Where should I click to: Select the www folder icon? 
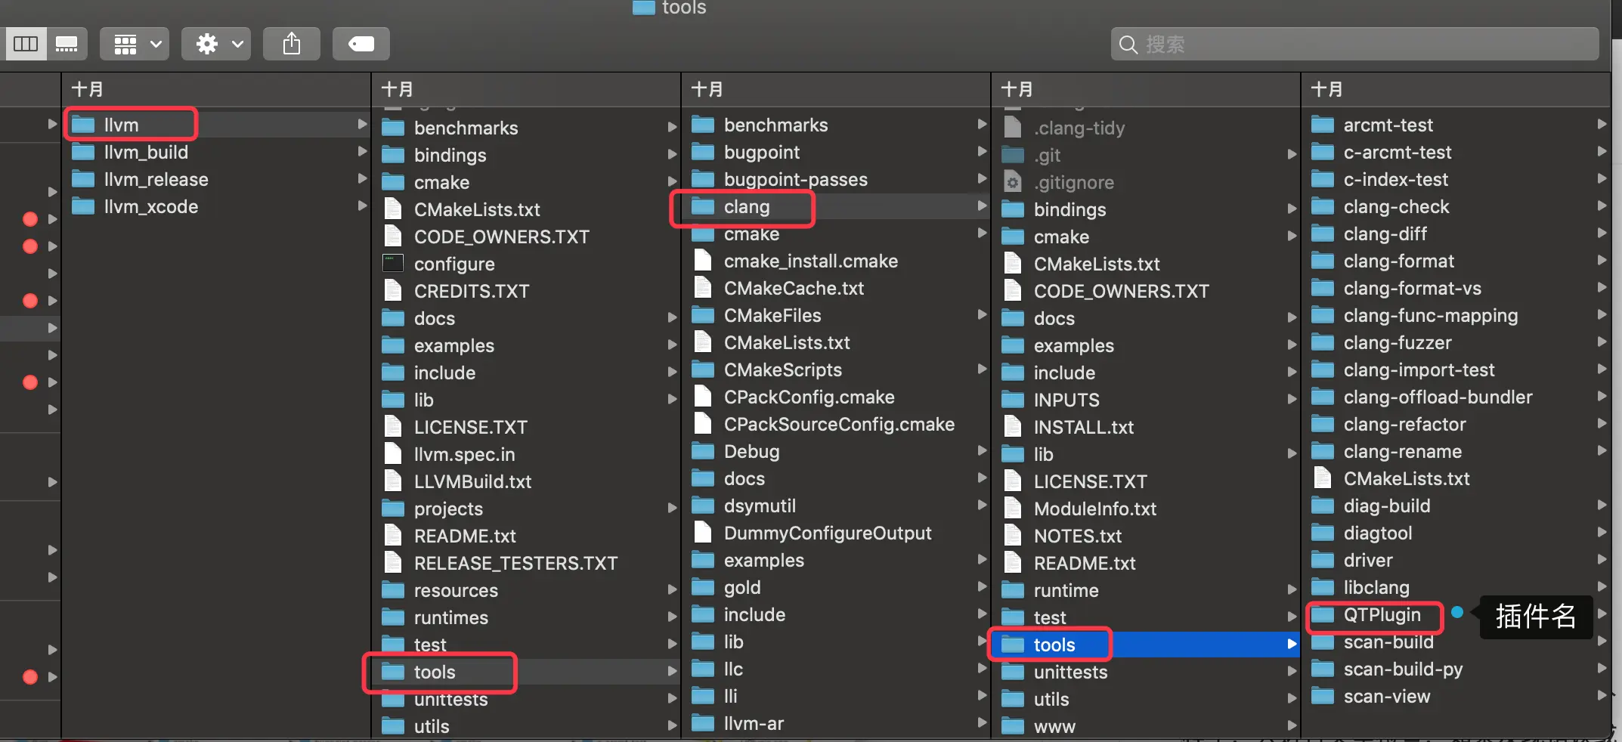[x=1013, y=726]
